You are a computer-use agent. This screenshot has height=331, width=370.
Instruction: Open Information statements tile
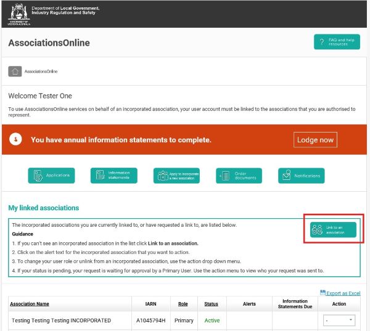pyautogui.click(x=113, y=176)
